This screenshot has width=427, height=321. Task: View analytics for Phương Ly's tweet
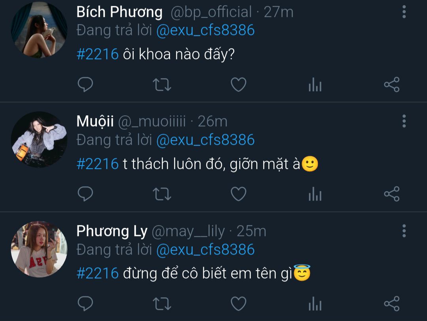click(x=315, y=304)
